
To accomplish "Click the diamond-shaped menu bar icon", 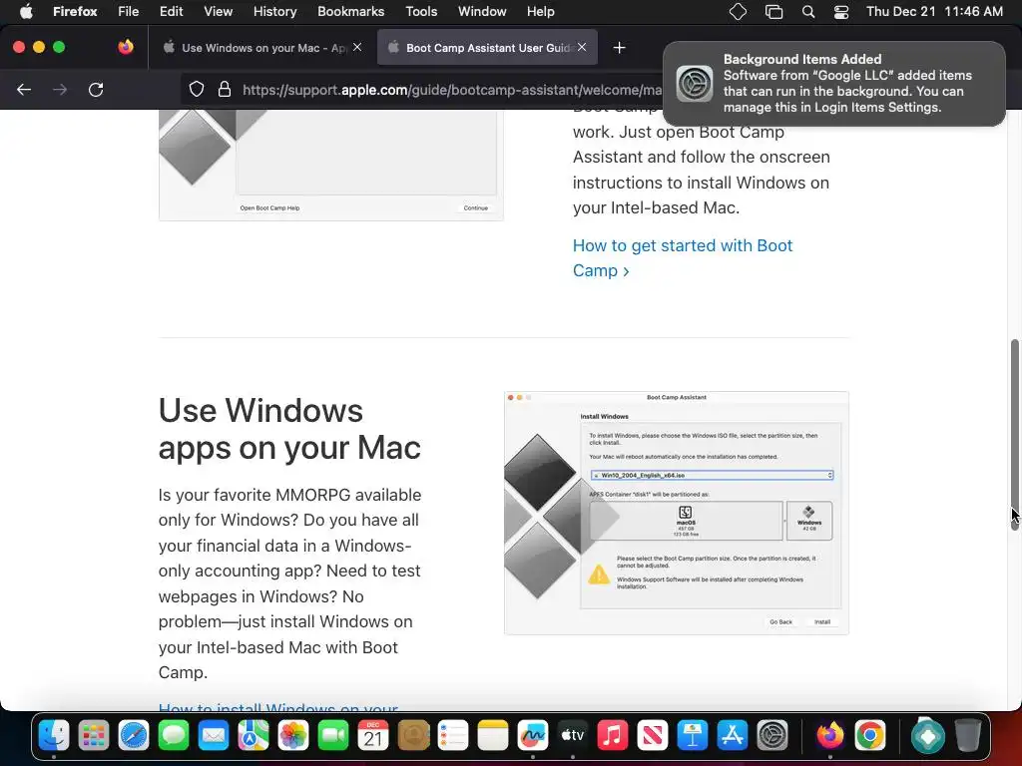I will 738,11.
